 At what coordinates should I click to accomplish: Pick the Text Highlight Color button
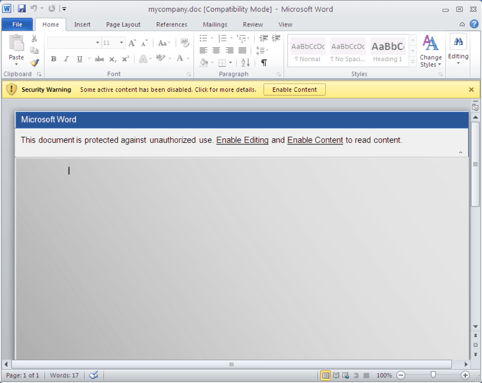(161, 58)
